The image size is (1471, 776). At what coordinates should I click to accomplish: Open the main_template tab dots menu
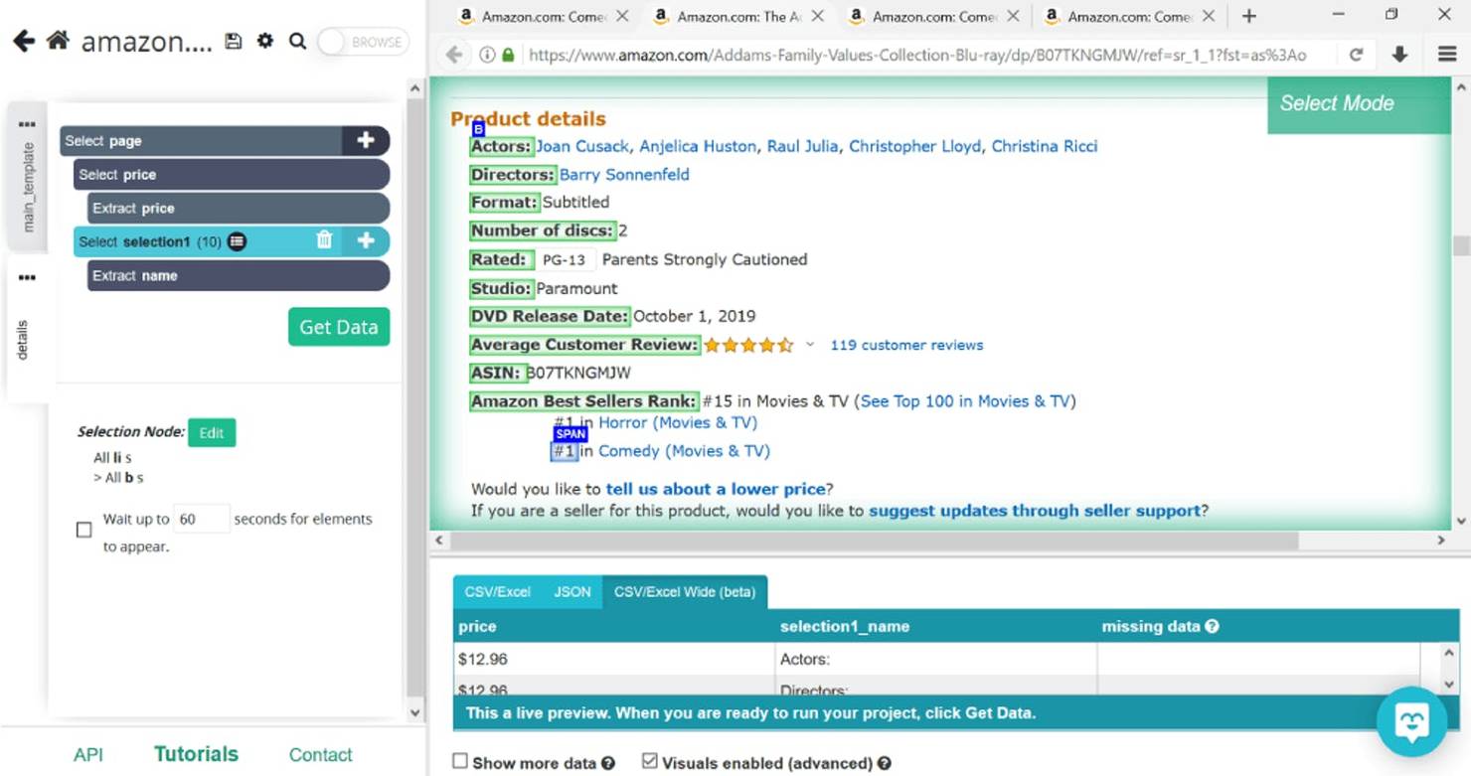coord(27,124)
